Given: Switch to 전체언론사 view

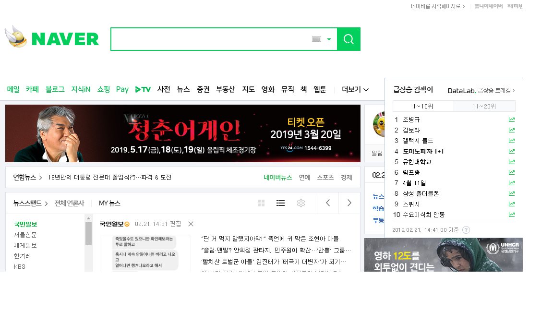Looking at the screenshot, I should click(x=69, y=203).
